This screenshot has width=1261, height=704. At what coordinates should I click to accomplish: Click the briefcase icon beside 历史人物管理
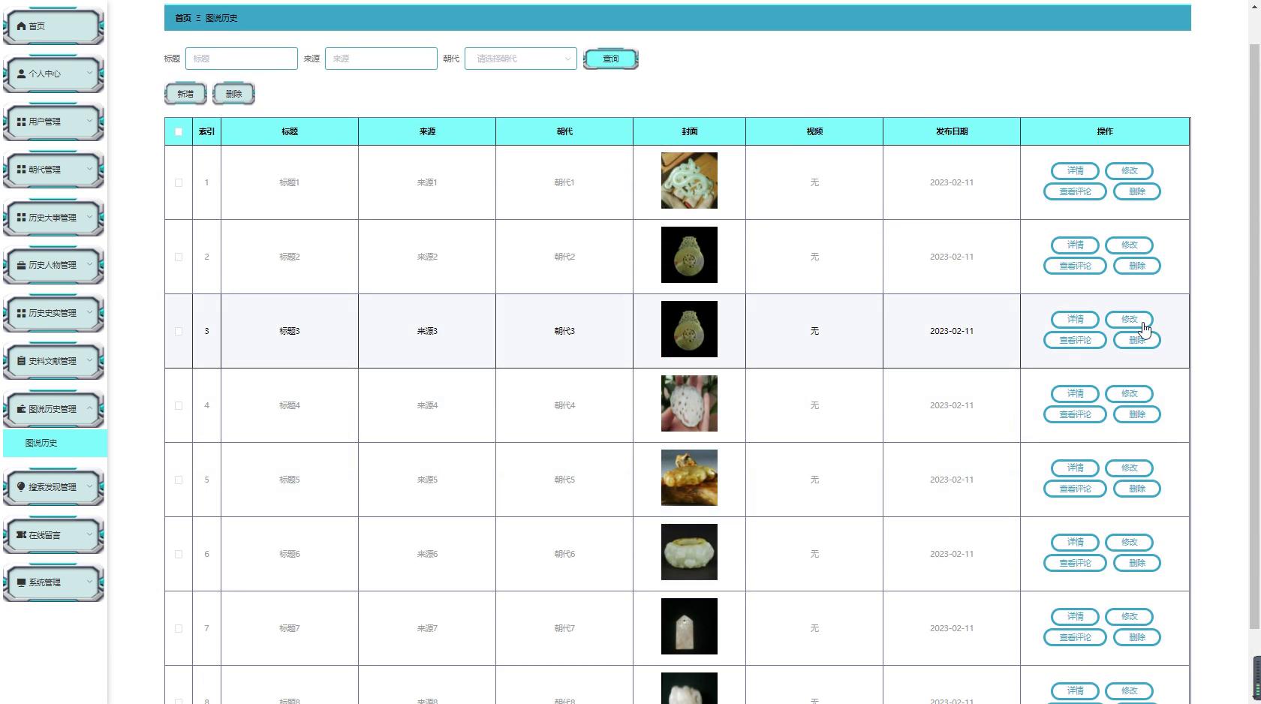21,265
